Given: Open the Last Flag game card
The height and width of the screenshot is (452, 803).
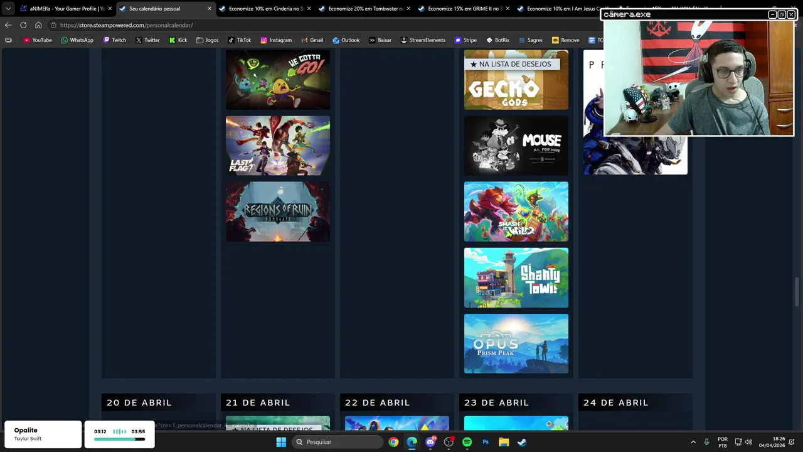Looking at the screenshot, I should coord(278,146).
